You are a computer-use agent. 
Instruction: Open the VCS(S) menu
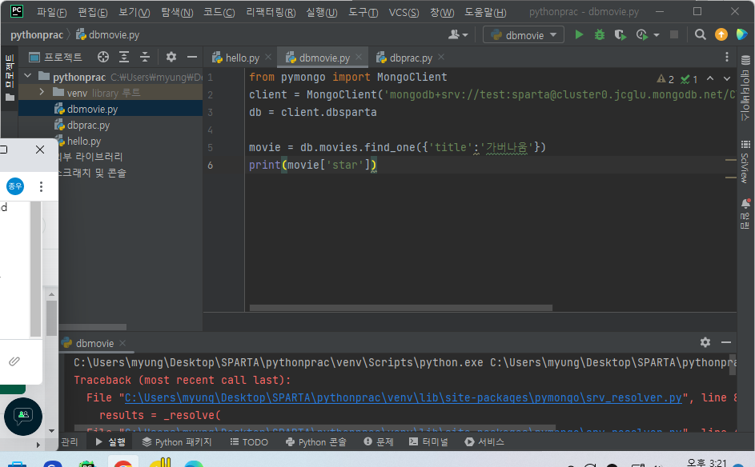coord(404,12)
